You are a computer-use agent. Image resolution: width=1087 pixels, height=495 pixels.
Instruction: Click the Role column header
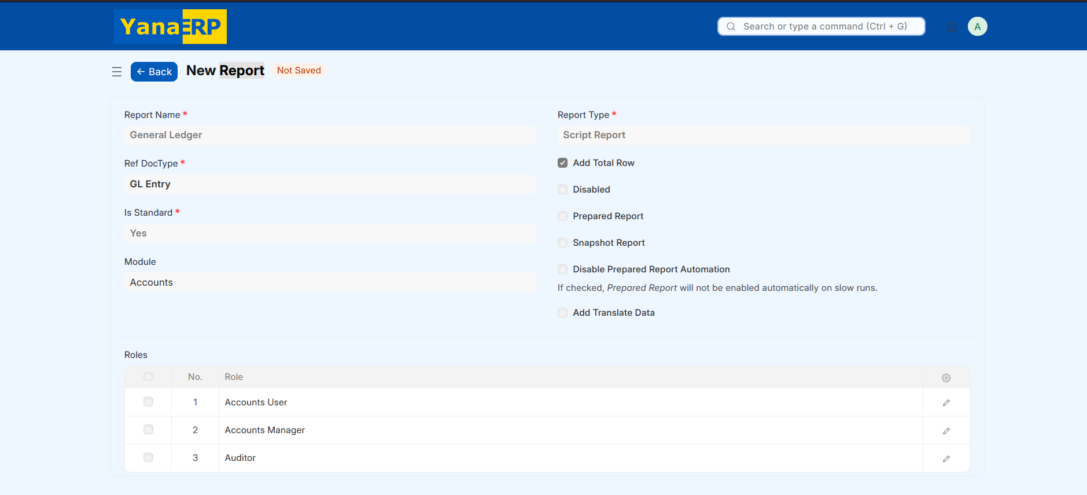pyautogui.click(x=570, y=377)
